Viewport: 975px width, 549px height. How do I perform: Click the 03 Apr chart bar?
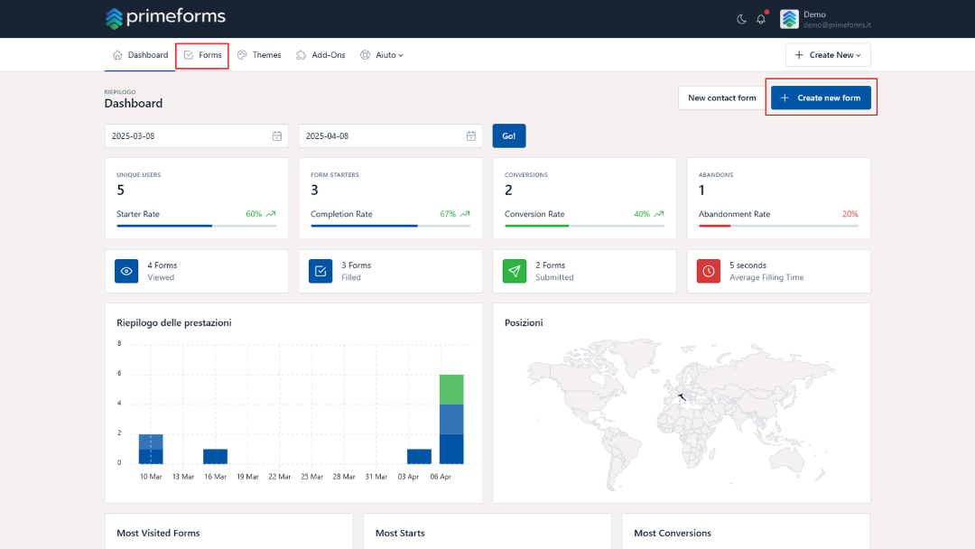[x=419, y=456]
